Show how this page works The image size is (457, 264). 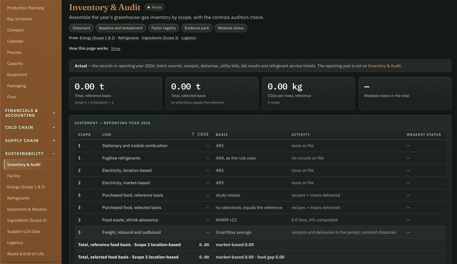(116, 48)
